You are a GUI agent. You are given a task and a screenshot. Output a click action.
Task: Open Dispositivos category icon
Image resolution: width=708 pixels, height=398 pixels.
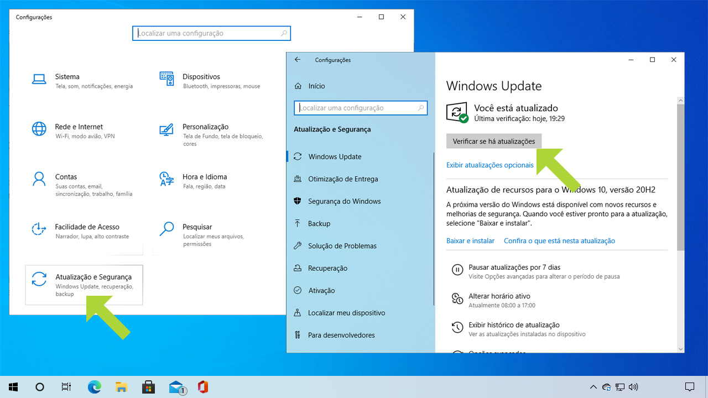tap(167, 80)
